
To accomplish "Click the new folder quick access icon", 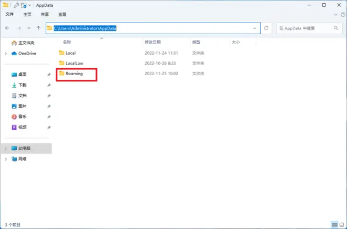I will point(24,5).
